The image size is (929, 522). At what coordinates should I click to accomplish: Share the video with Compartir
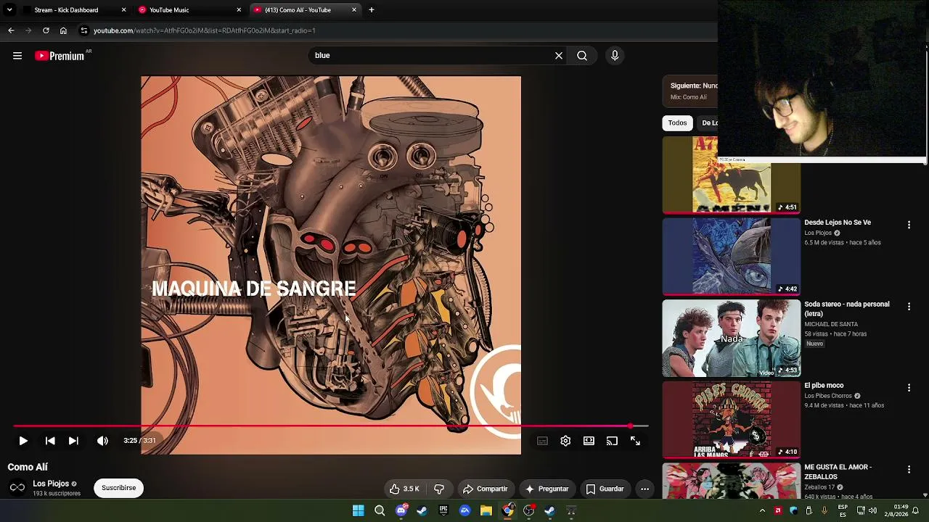coord(486,489)
